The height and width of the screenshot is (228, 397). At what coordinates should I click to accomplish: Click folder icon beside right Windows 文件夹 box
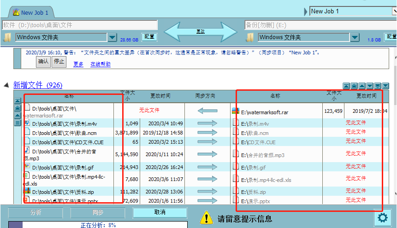tap(250, 37)
